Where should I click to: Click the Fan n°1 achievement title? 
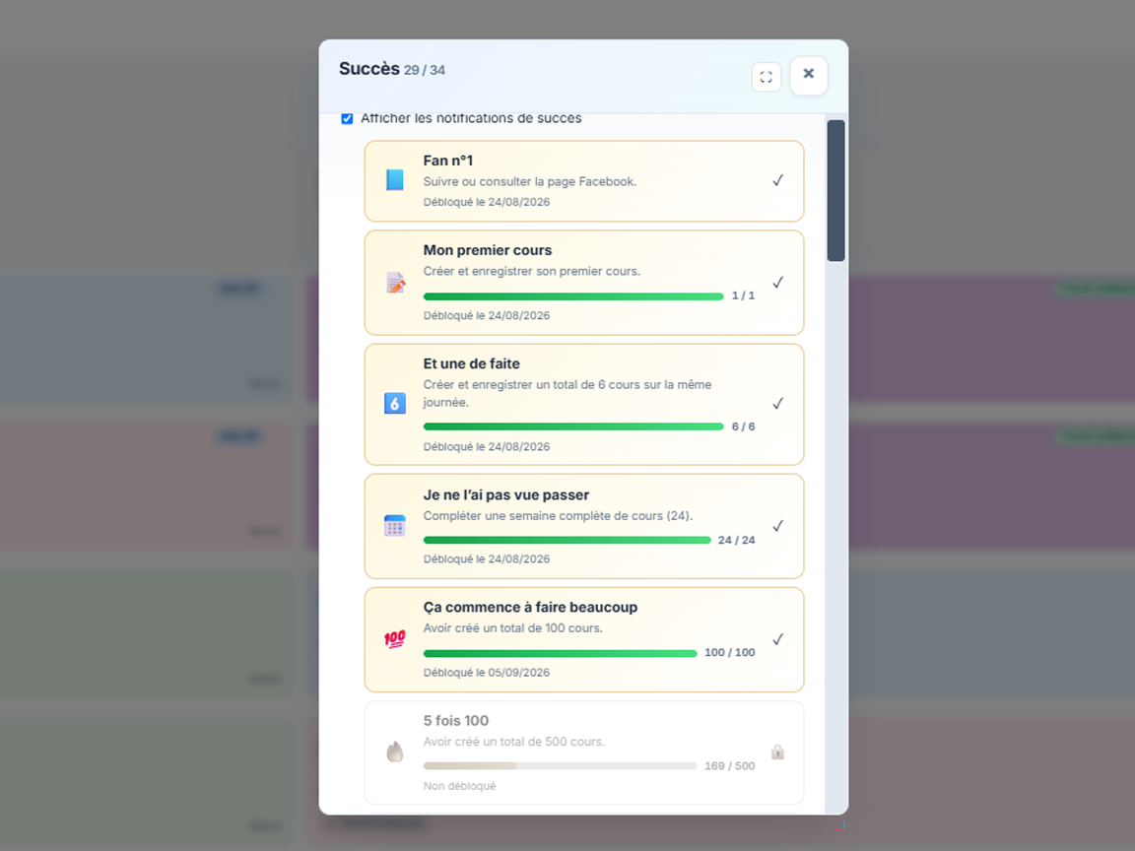click(448, 161)
